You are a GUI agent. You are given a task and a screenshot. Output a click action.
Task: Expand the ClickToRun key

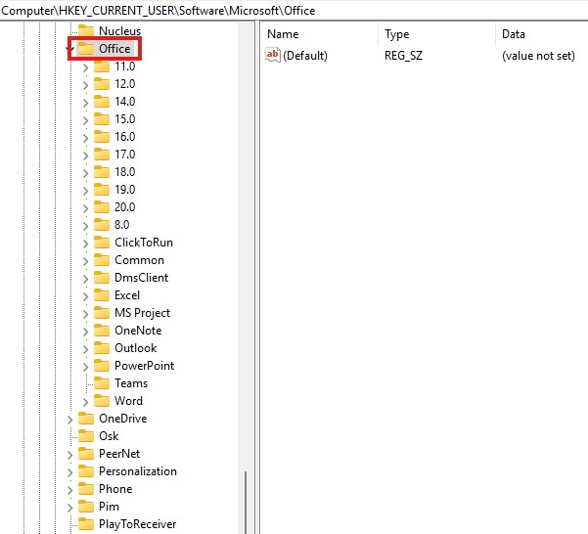[x=85, y=244]
